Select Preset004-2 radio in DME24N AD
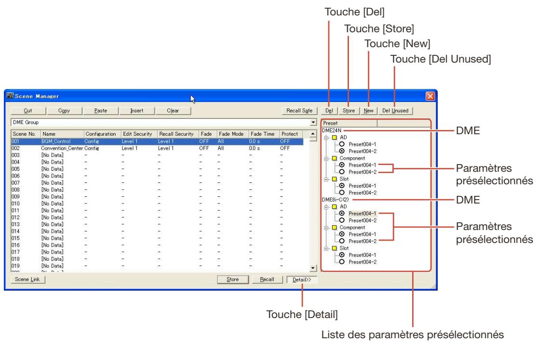The height and width of the screenshot is (344, 536). point(341,151)
